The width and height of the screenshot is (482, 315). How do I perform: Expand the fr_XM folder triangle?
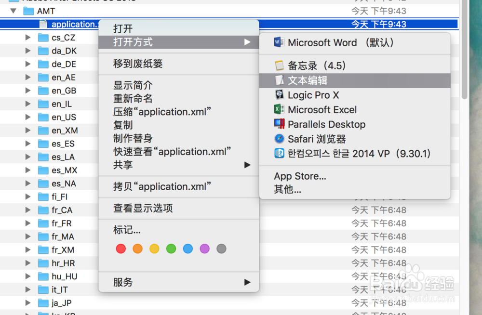(28, 249)
